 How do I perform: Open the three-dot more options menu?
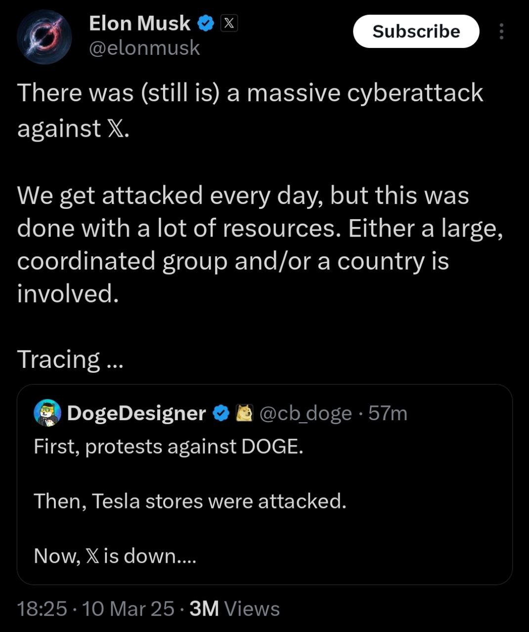(501, 32)
